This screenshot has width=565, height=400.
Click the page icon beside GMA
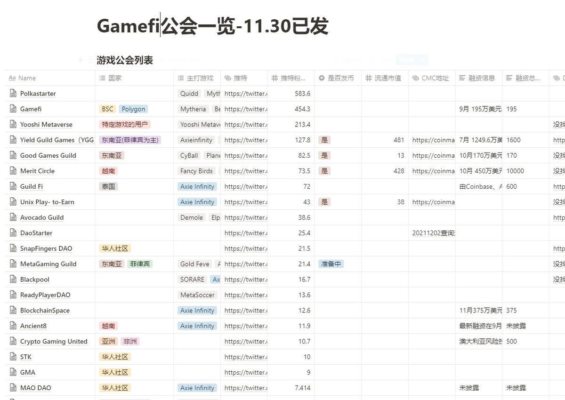pos(13,373)
